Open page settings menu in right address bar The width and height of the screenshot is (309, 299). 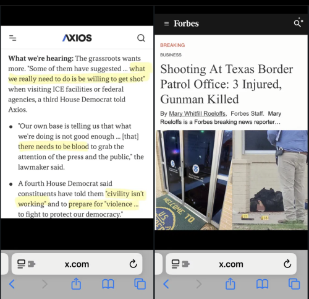point(180,264)
